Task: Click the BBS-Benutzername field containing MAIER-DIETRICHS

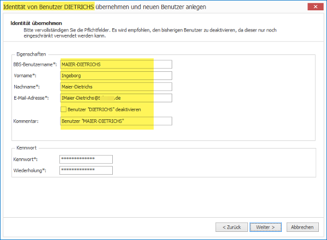Action: pyautogui.click(x=116, y=64)
